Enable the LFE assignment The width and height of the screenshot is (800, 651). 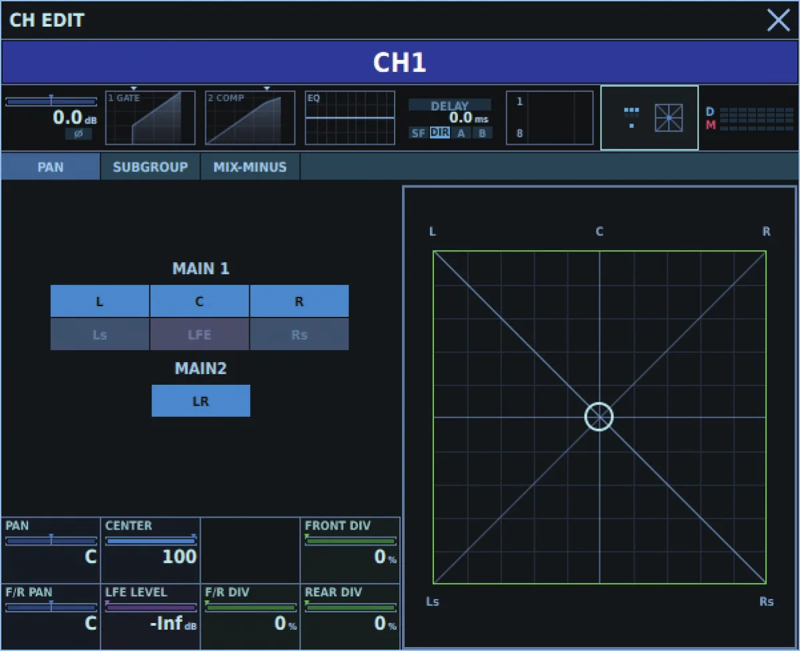(199, 334)
